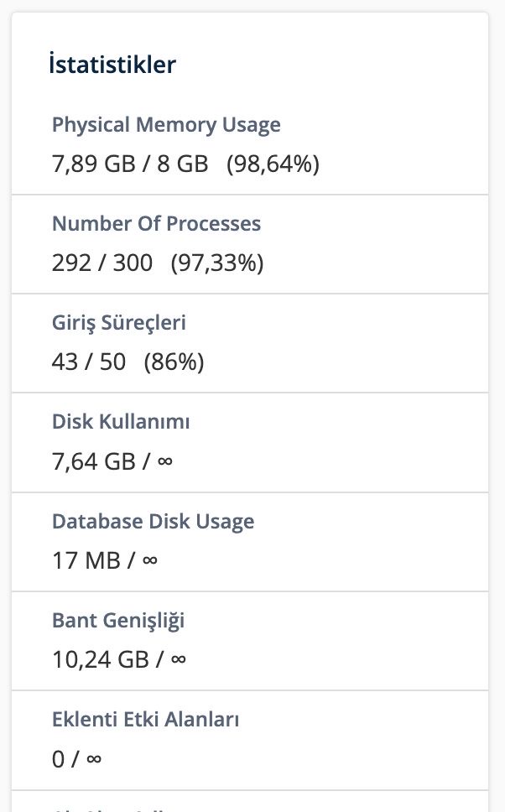This screenshot has height=812, width=505.
Task: Click the infinity symbol beside 0 /
Action: (x=94, y=758)
